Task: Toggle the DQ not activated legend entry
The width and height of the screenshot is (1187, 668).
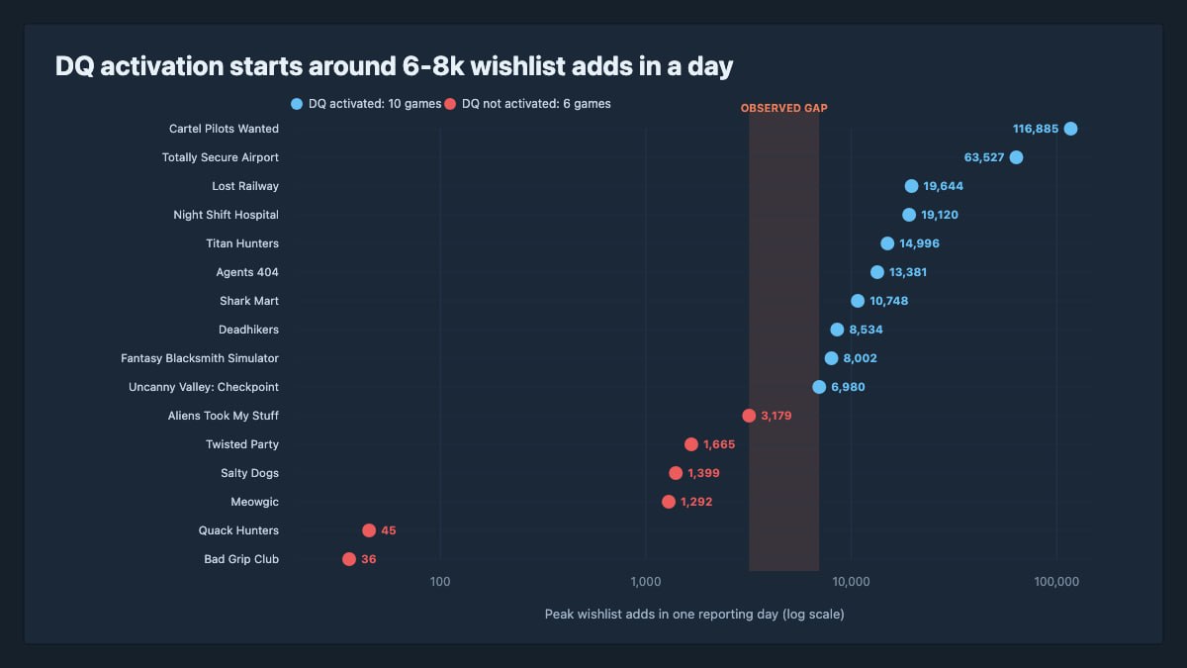Action: tap(528, 103)
